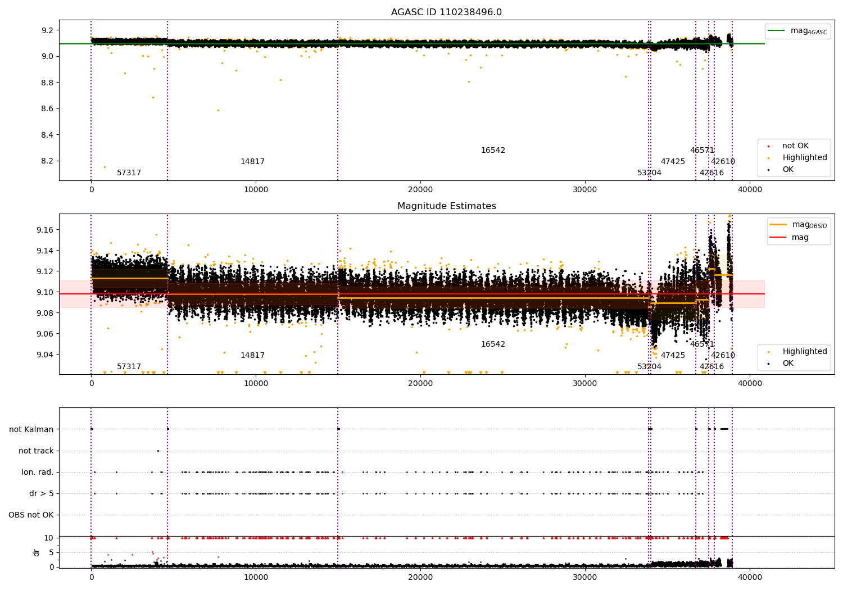Click the orange line sample beside mag OBSID
This screenshot has width=843, height=590.
click(778, 225)
